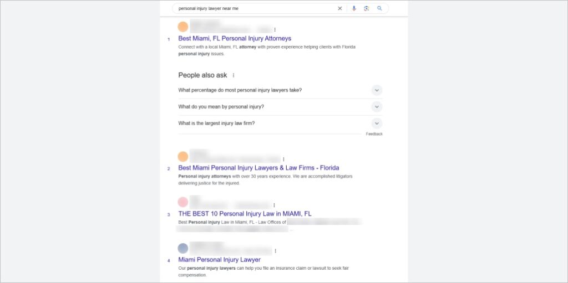Open three-dot menu for first search result

click(x=275, y=29)
